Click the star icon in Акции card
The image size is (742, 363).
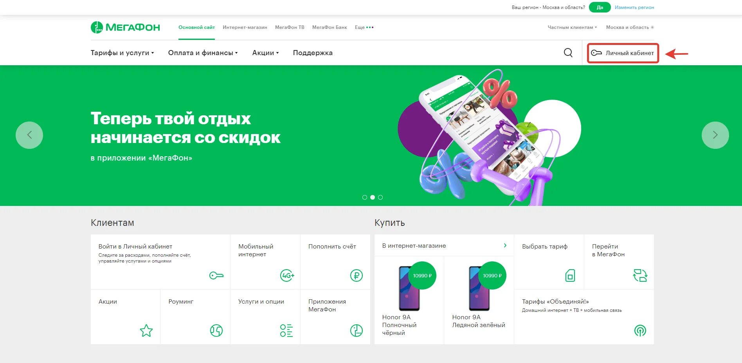[146, 331]
